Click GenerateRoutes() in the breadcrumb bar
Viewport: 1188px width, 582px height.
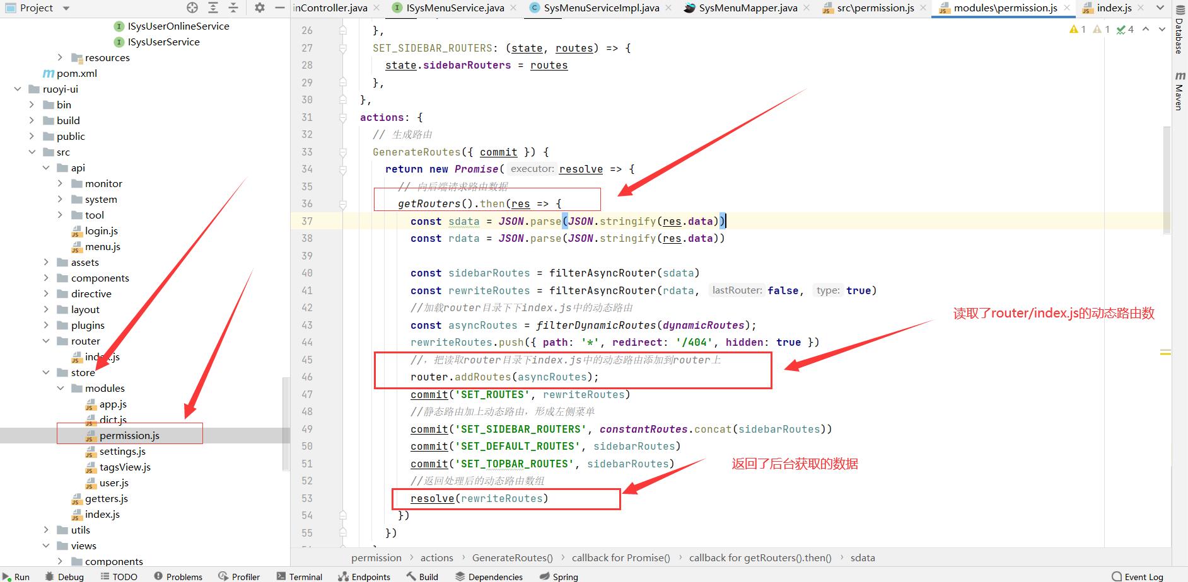[512, 557]
